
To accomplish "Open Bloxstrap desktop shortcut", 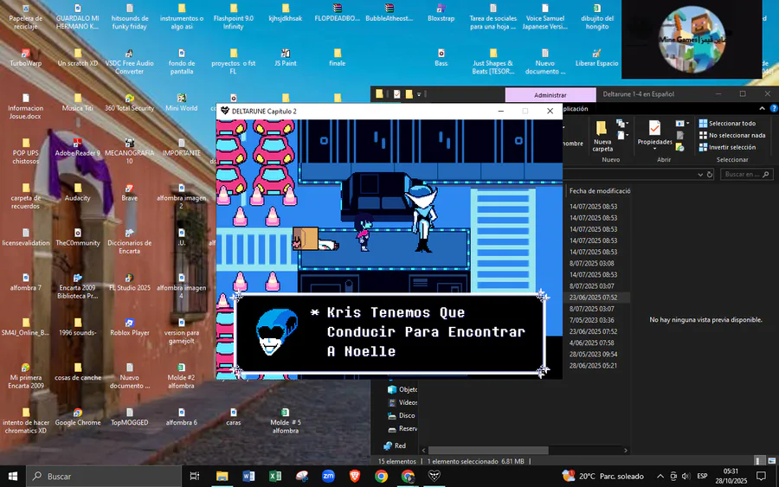I will point(441,13).
